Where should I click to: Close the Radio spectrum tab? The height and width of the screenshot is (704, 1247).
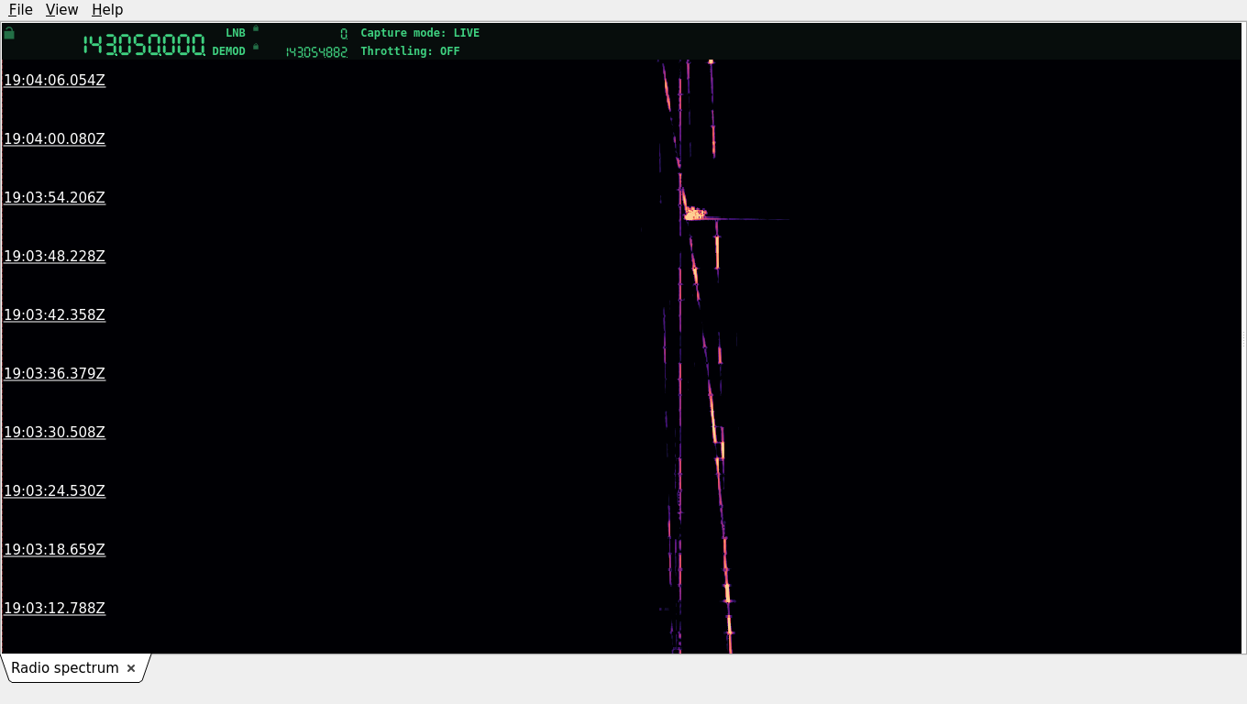(x=131, y=668)
